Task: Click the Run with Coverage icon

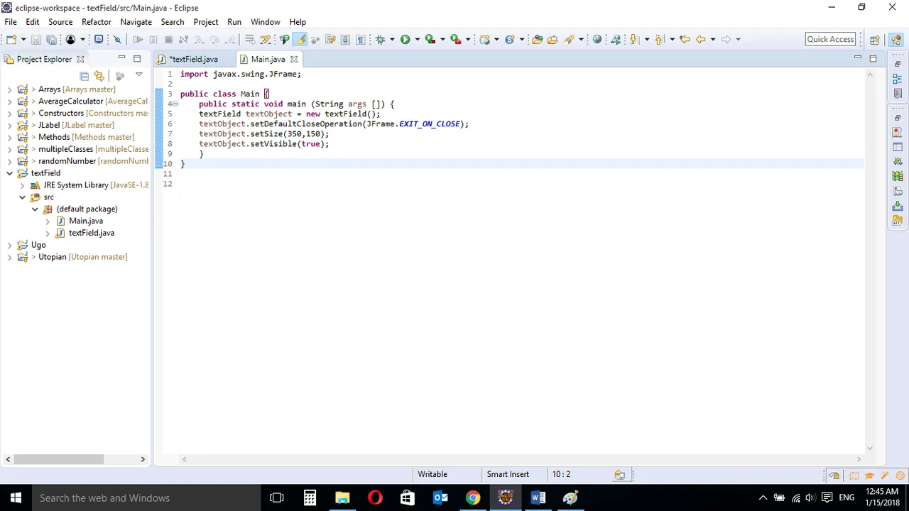Action: 430,40
